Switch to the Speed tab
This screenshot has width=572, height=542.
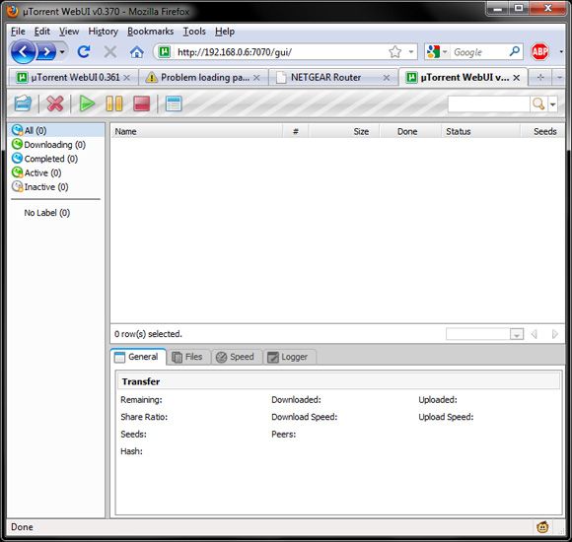point(237,357)
